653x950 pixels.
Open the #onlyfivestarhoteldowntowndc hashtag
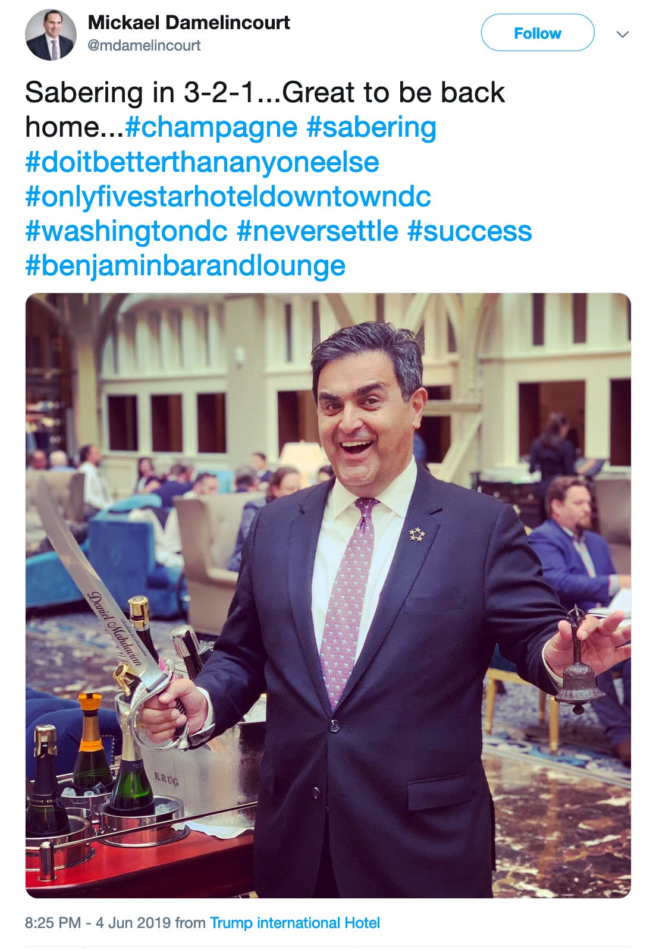click(228, 197)
